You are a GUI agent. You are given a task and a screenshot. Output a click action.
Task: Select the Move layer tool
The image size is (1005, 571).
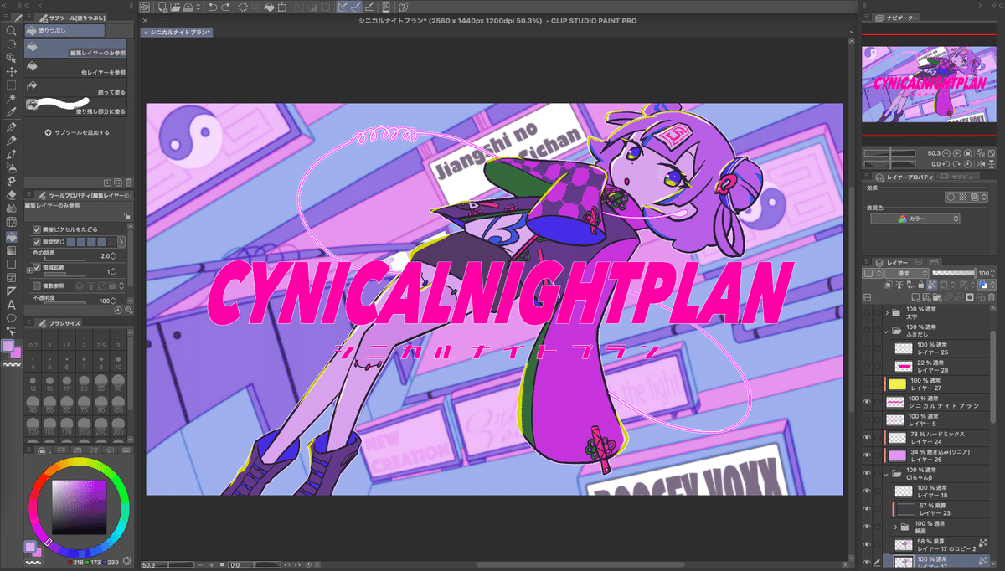point(11,71)
